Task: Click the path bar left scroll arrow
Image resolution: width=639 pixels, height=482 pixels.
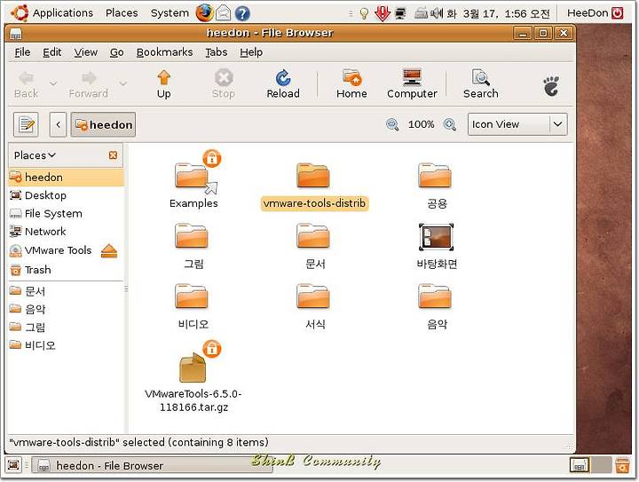Action: pos(59,124)
